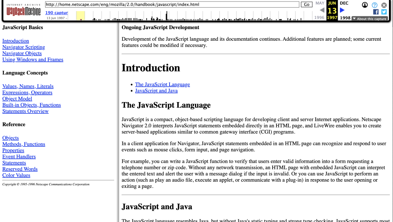Select year 1998 in the timeline
This screenshot has width=393, height=222.
coord(345,18)
